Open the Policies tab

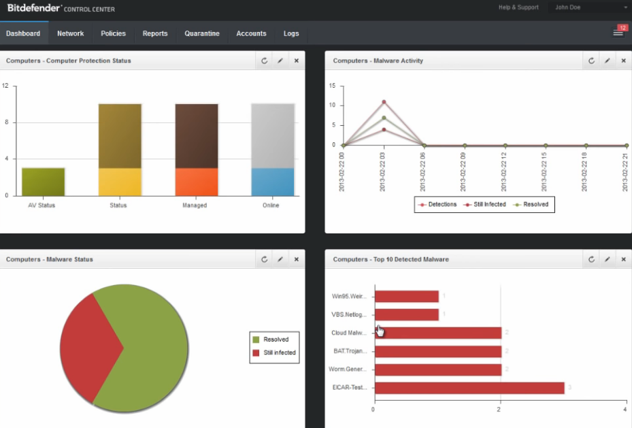coord(113,33)
